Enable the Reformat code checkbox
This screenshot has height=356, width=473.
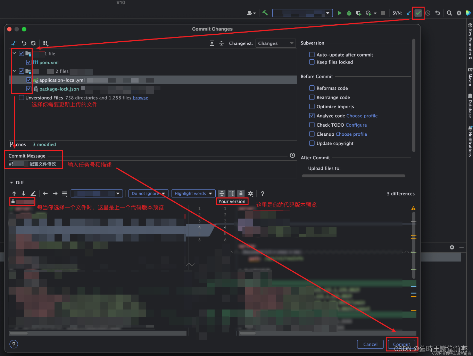point(312,88)
